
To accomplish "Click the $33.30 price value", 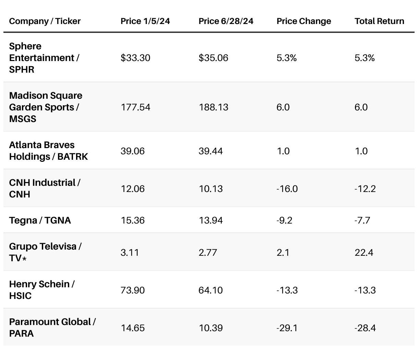I will tap(135, 58).
